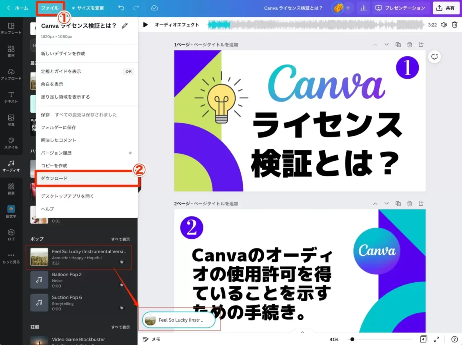The height and width of the screenshot is (345, 462).
Task: Move page 1 up with chevron
Action: (x=375, y=45)
